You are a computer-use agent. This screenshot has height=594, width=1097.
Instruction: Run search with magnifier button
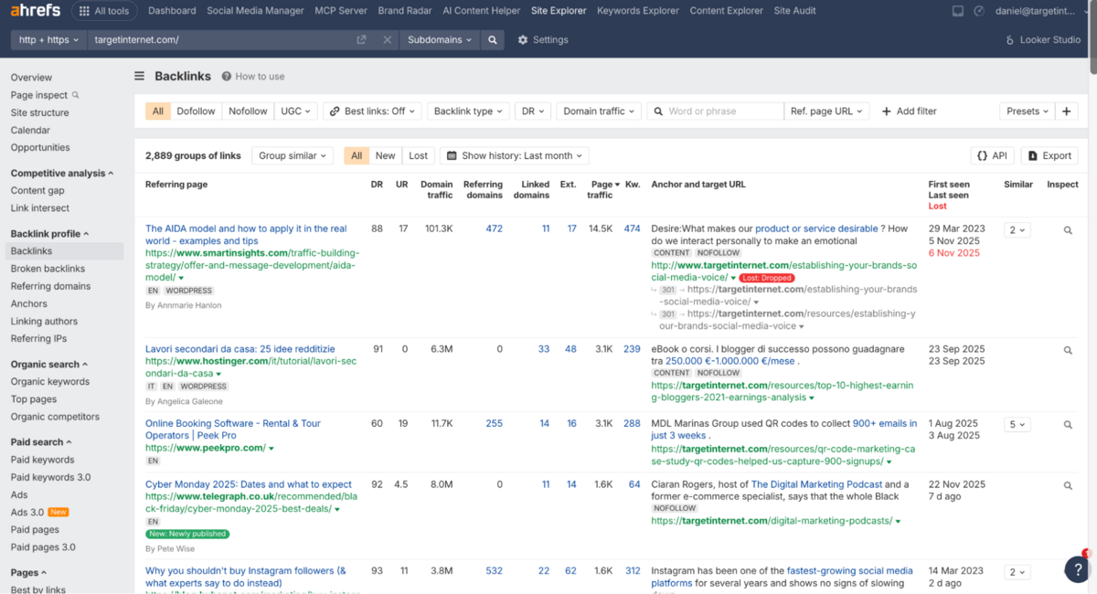(x=493, y=40)
